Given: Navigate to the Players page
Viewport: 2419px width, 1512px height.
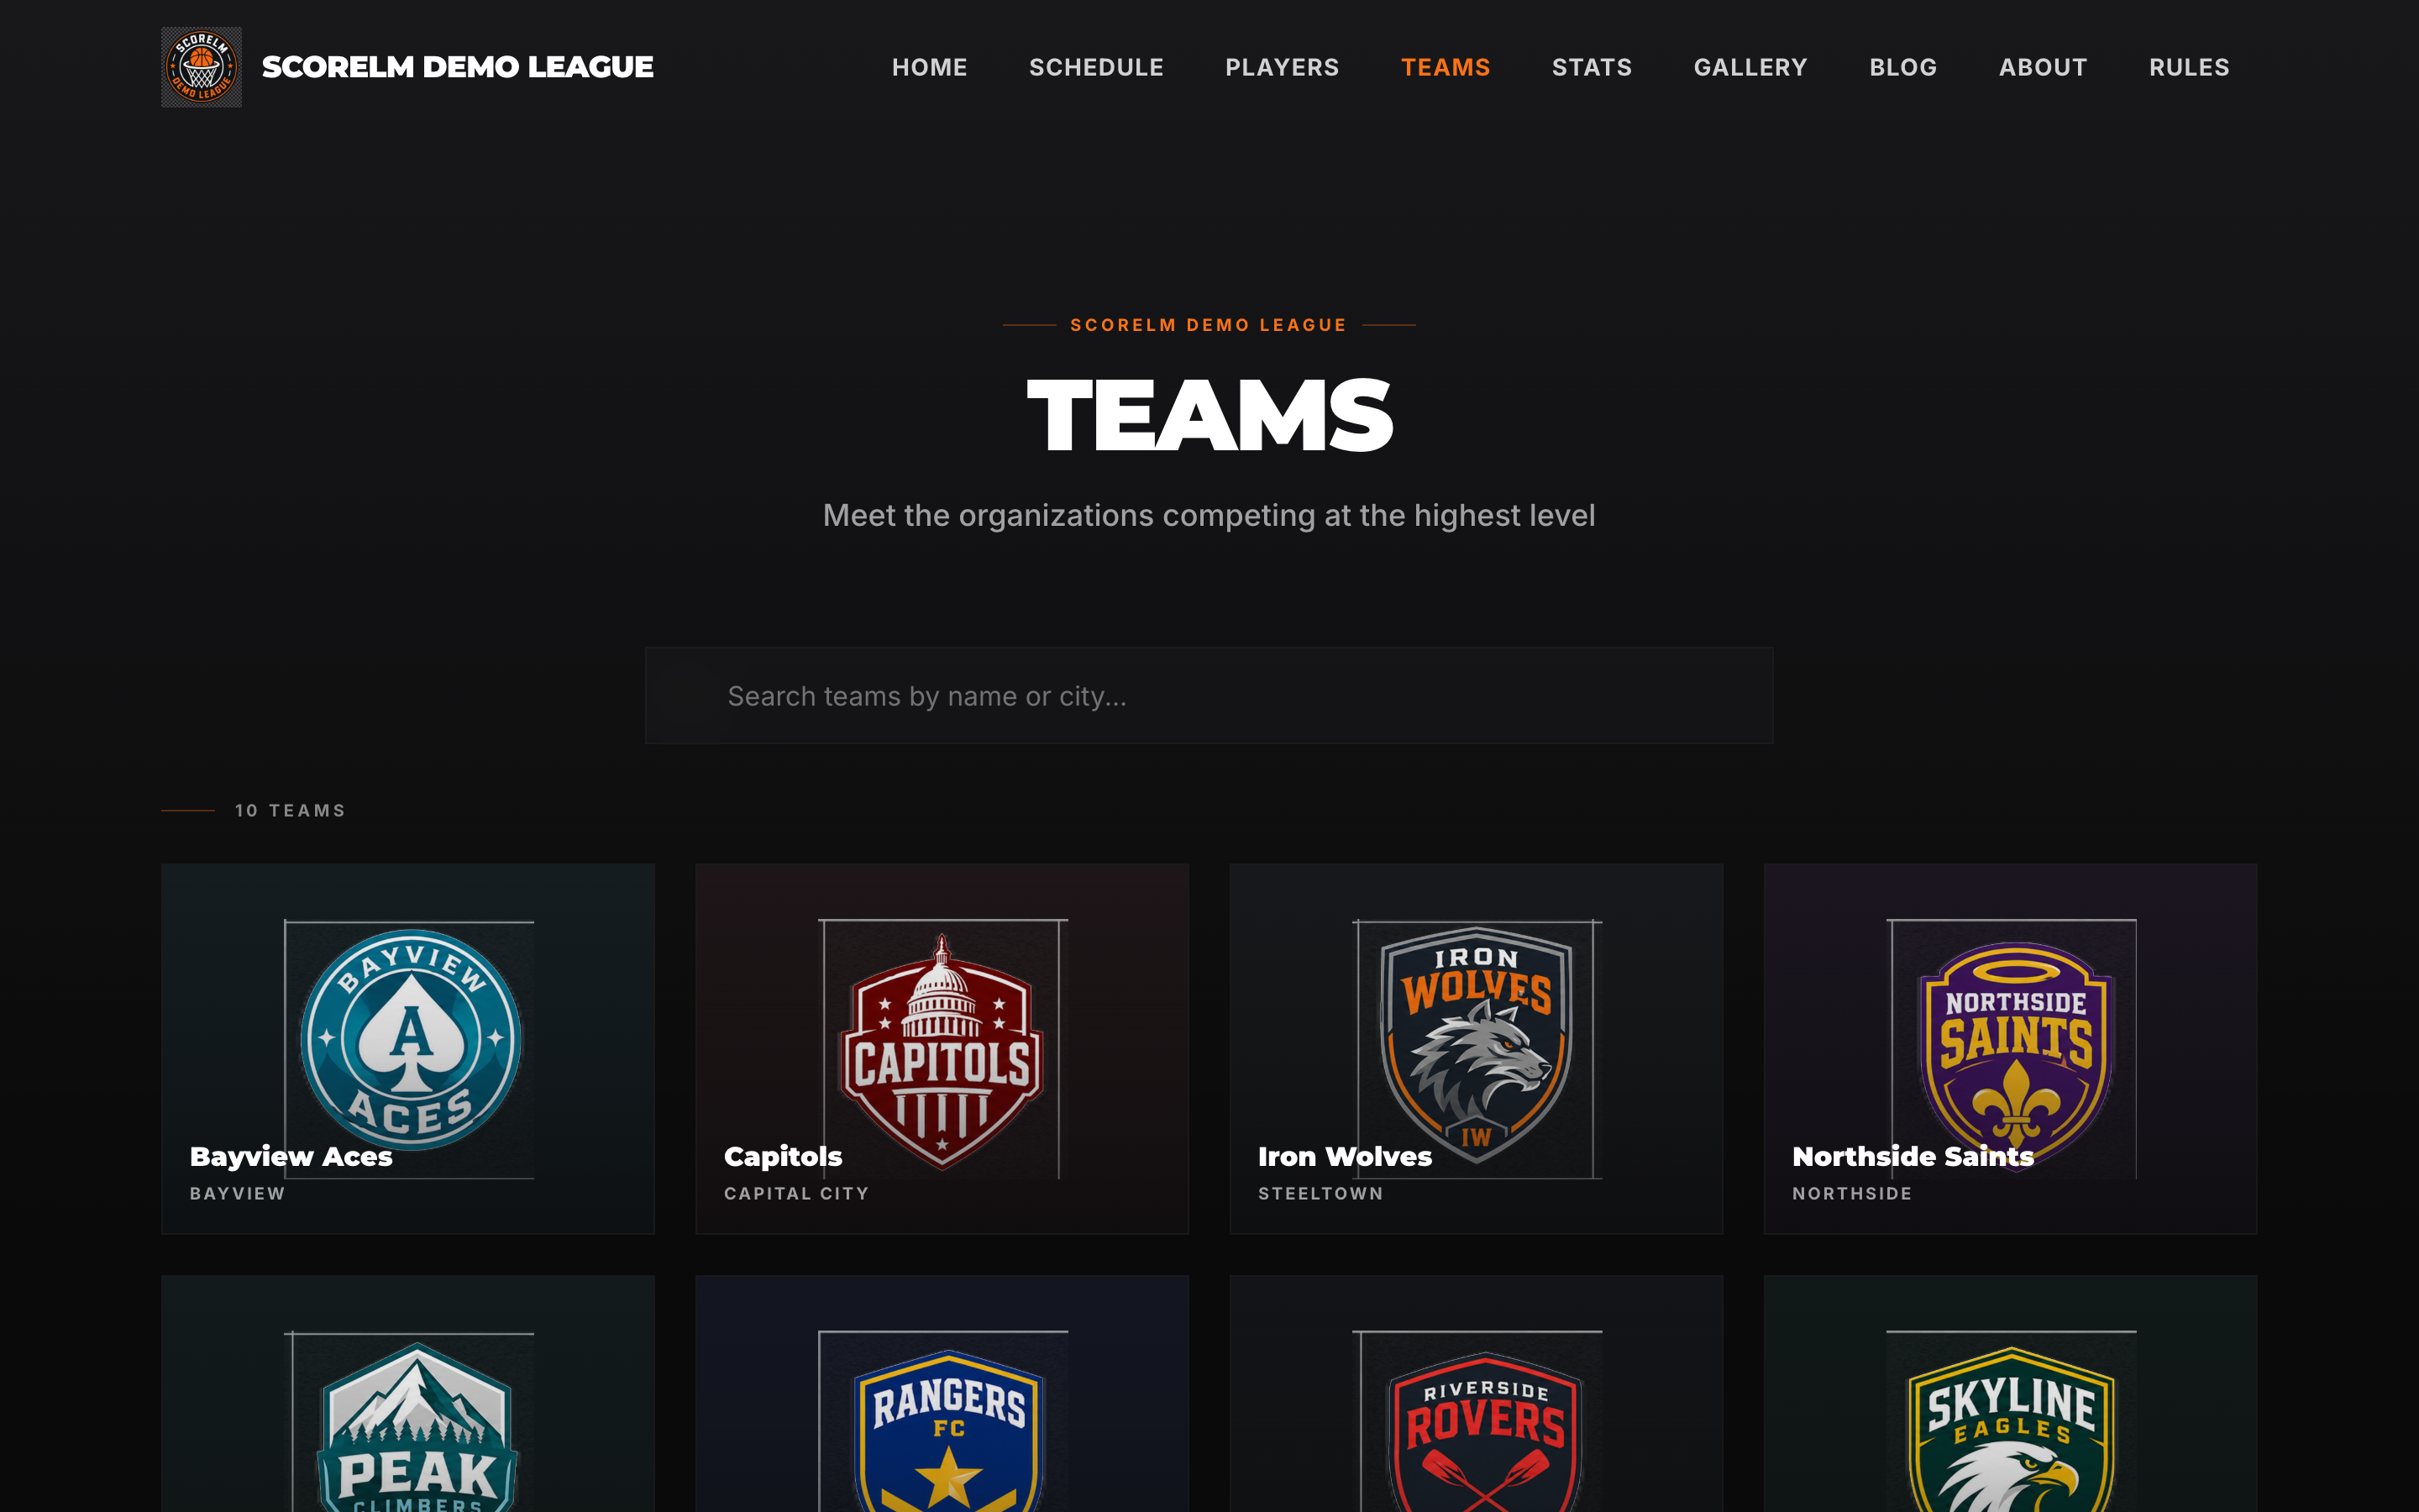Looking at the screenshot, I should (1283, 67).
